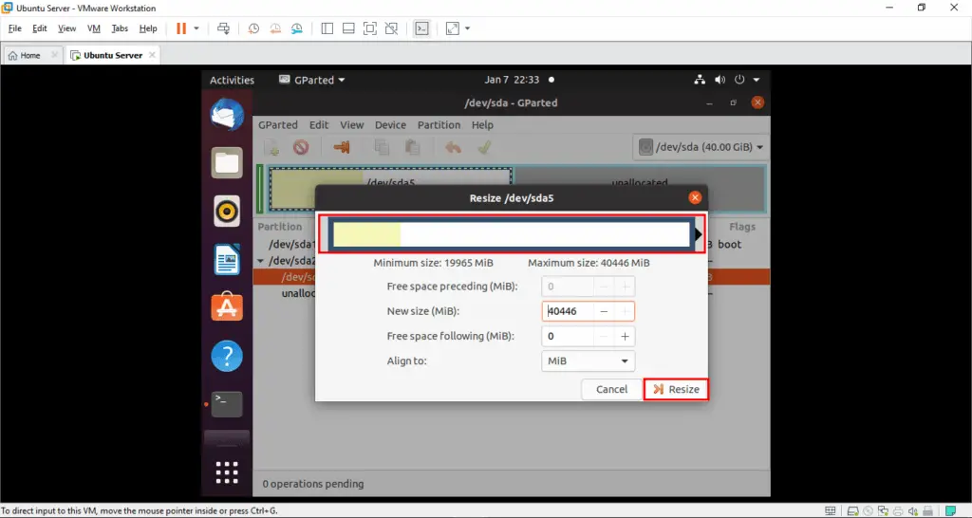This screenshot has height=518, width=972.
Task: Click the Undo last operation toolbar icon
Action: (453, 147)
